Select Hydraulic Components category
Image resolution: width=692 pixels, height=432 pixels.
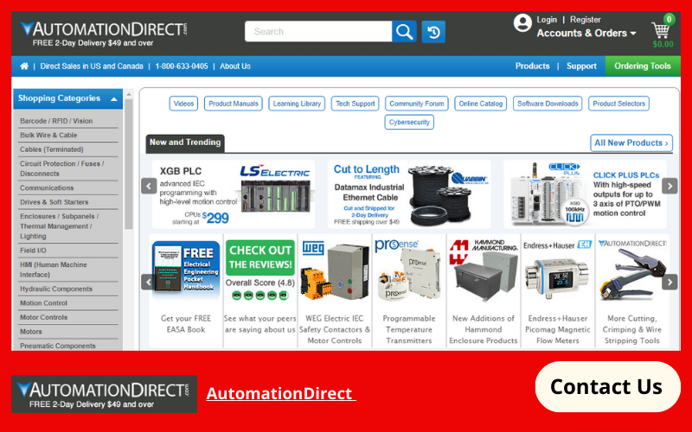click(x=56, y=289)
